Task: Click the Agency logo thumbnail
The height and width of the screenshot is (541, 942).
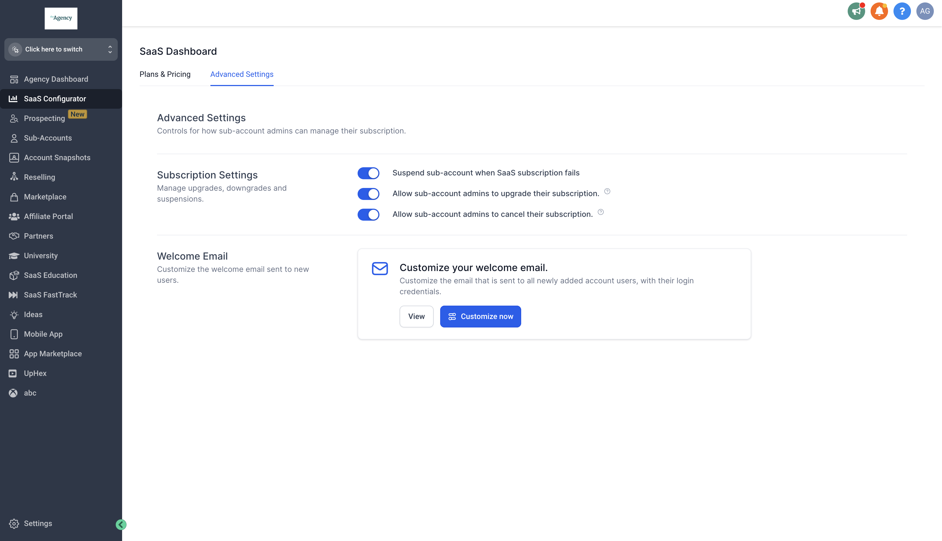Action: click(x=61, y=18)
